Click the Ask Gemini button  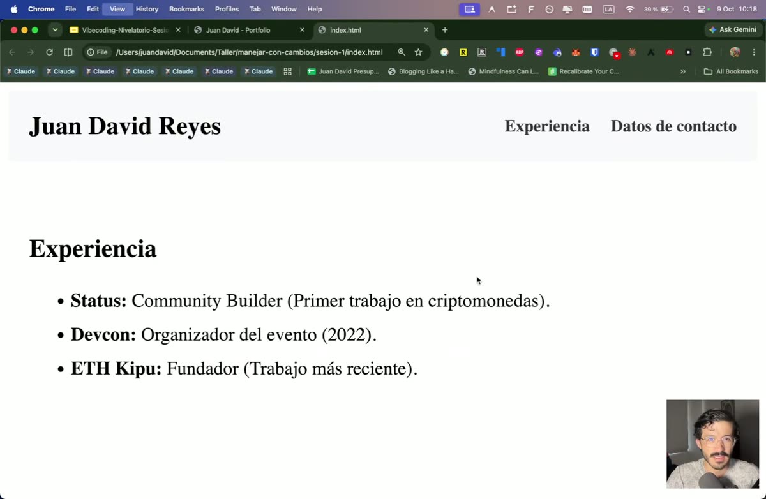pos(732,30)
